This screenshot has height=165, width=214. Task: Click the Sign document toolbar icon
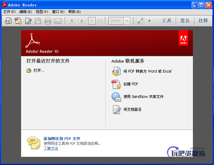28,21
